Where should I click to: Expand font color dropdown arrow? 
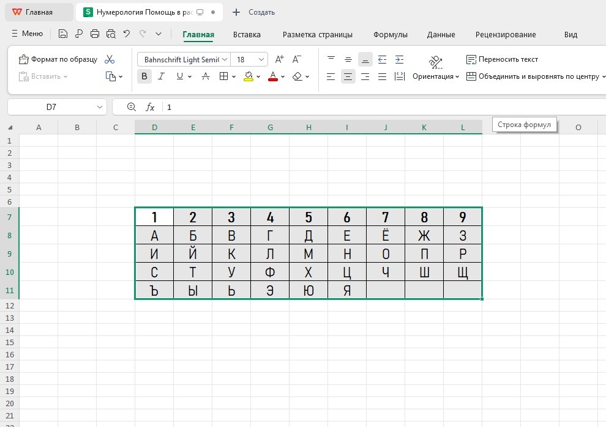pyautogui.click(x=283, y=77)
